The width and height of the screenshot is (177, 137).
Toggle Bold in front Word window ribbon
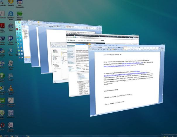99,49
